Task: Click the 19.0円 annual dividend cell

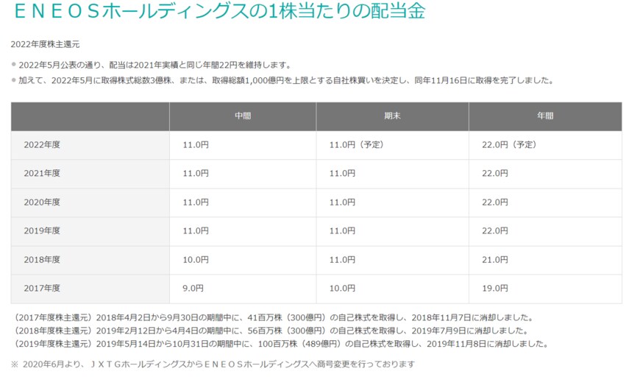Action: pos(545,289)
